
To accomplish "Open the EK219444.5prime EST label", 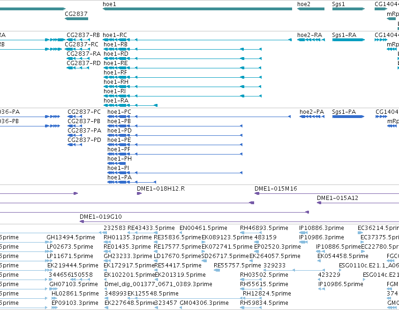I will 73,266.
